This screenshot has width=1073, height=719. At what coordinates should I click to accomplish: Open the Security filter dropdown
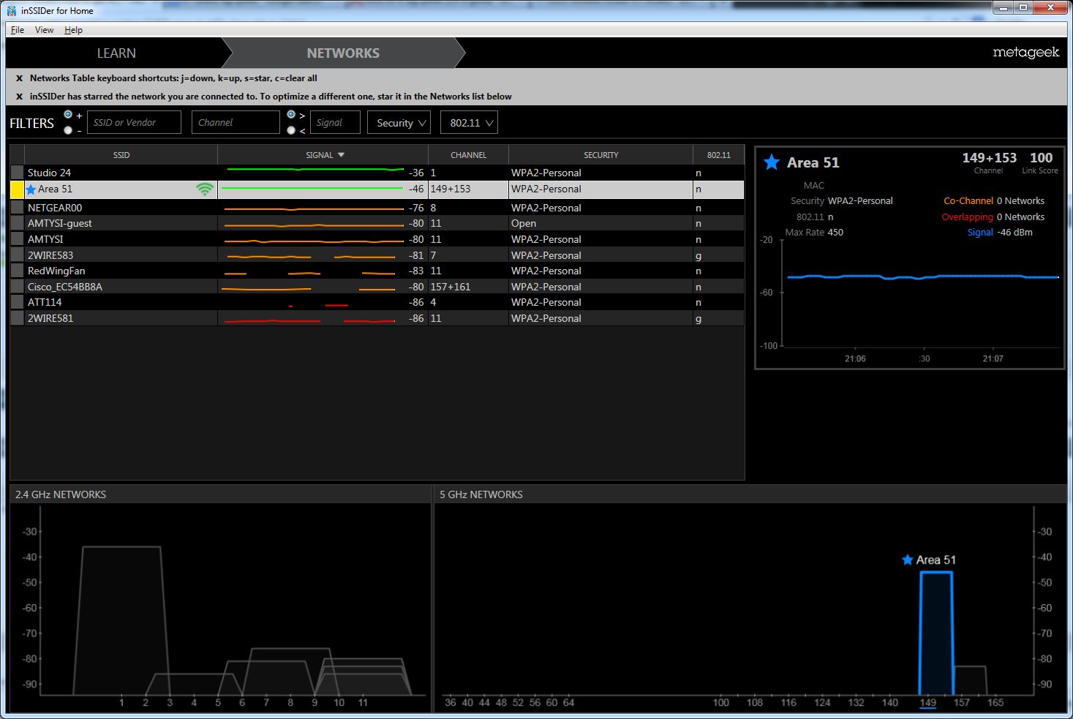click(399, 123)
